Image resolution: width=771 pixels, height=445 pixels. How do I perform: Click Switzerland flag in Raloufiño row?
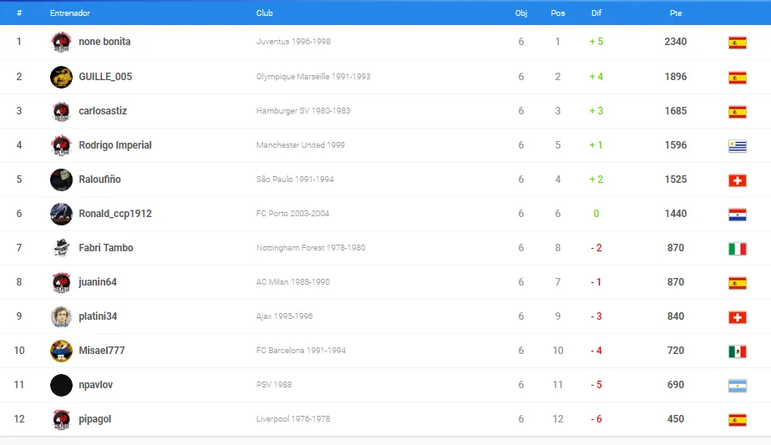tap(737, 180)
